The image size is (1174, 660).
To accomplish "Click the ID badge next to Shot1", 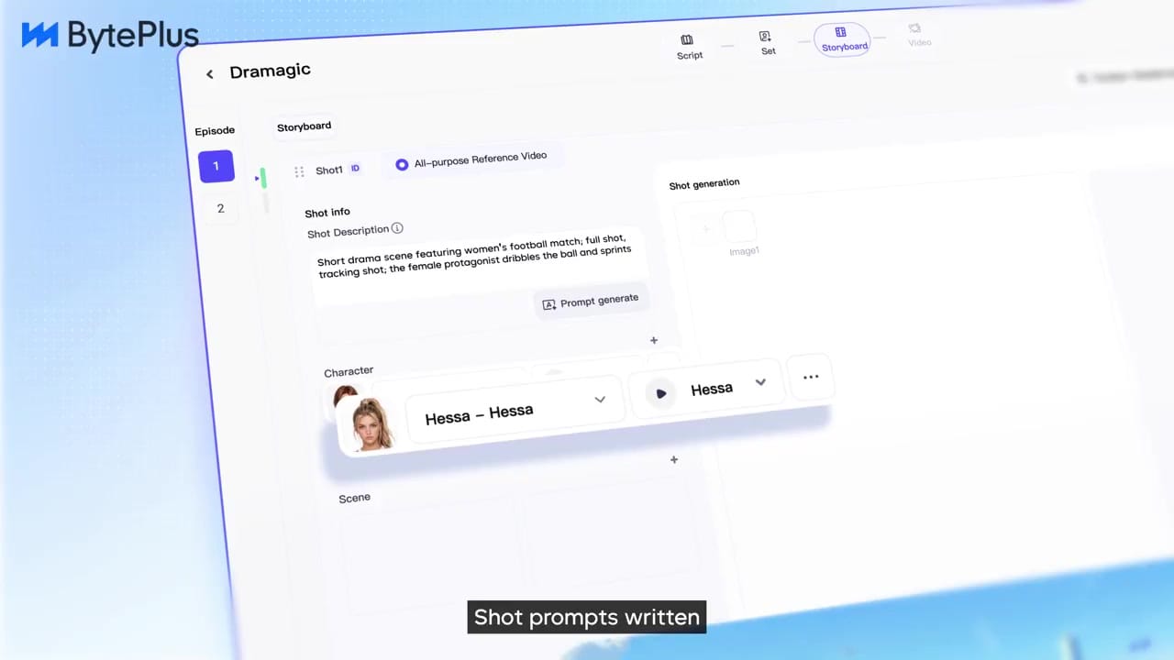I will pos(355,169).
